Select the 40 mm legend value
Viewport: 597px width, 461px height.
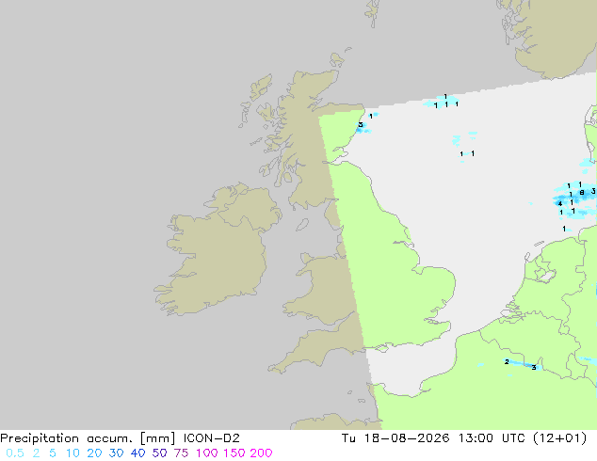137,453
